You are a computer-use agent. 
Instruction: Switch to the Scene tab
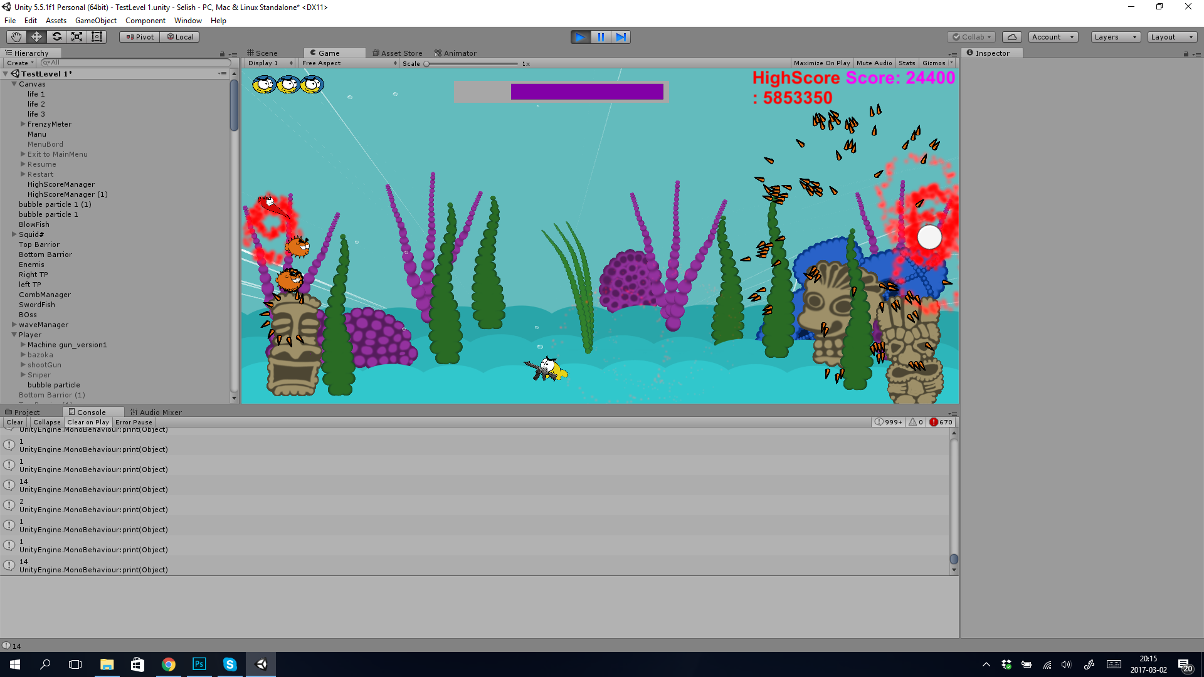pyautogui.click(x=263, y=53)
